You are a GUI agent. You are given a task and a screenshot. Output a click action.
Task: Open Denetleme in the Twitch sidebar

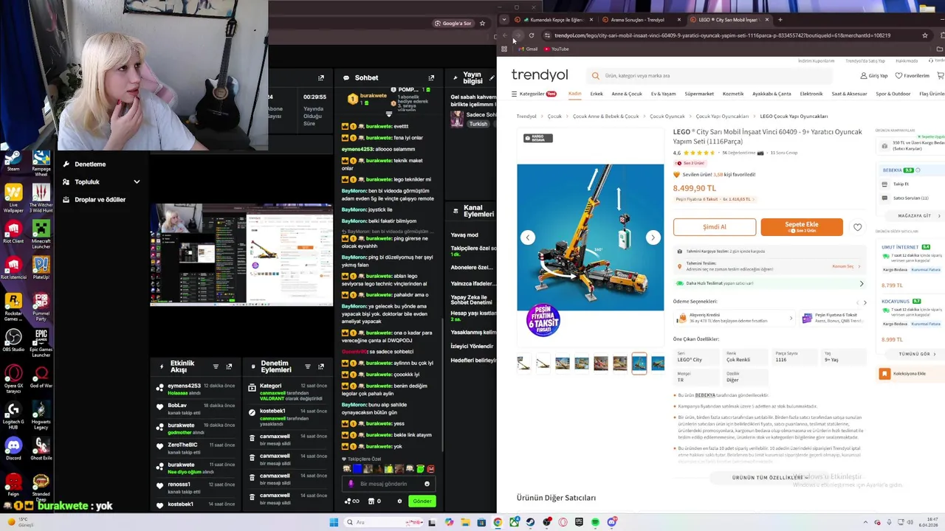[x=90, y=164]
